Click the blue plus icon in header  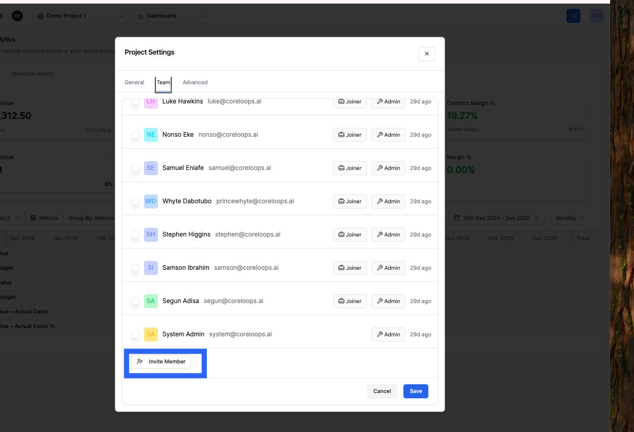[573, 16]
